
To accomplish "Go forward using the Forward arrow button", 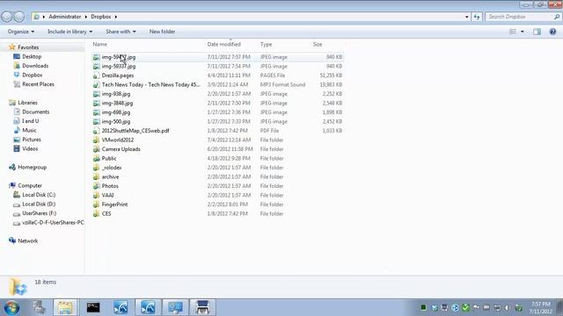I will (x=19, y=17).
